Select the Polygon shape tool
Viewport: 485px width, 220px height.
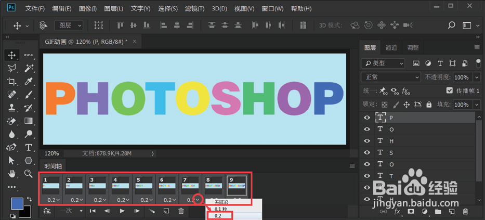tap(29, 160)
